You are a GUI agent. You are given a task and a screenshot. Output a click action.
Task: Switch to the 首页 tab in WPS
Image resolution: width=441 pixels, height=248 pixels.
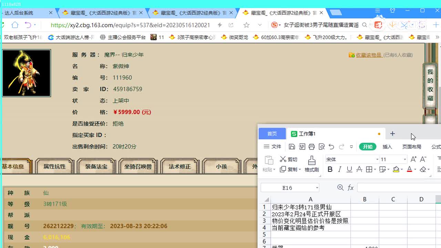272,134
